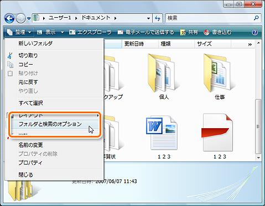Screen dimensions: 265x206
Task: Open the 整理 toolbar menu
Action: tap(19, 33)
